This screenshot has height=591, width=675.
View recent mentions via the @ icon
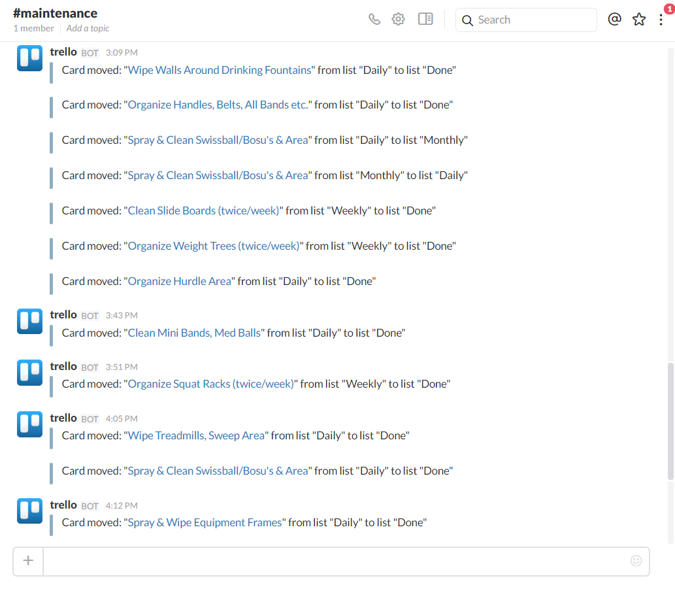614,19
